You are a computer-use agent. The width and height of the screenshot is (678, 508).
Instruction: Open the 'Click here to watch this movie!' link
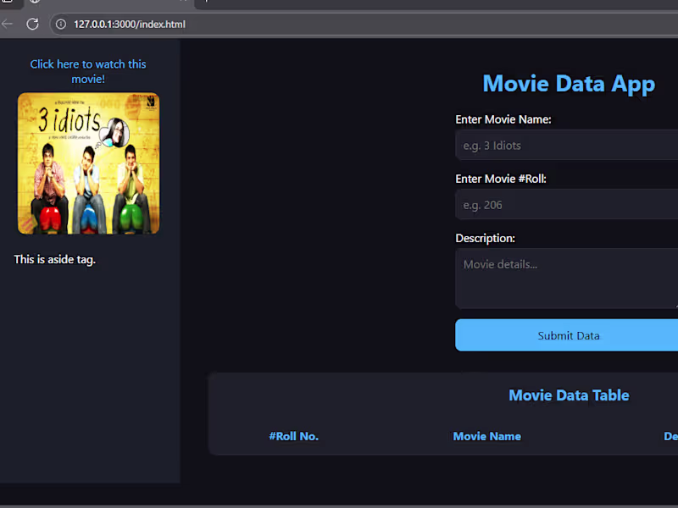pos(88,71)
